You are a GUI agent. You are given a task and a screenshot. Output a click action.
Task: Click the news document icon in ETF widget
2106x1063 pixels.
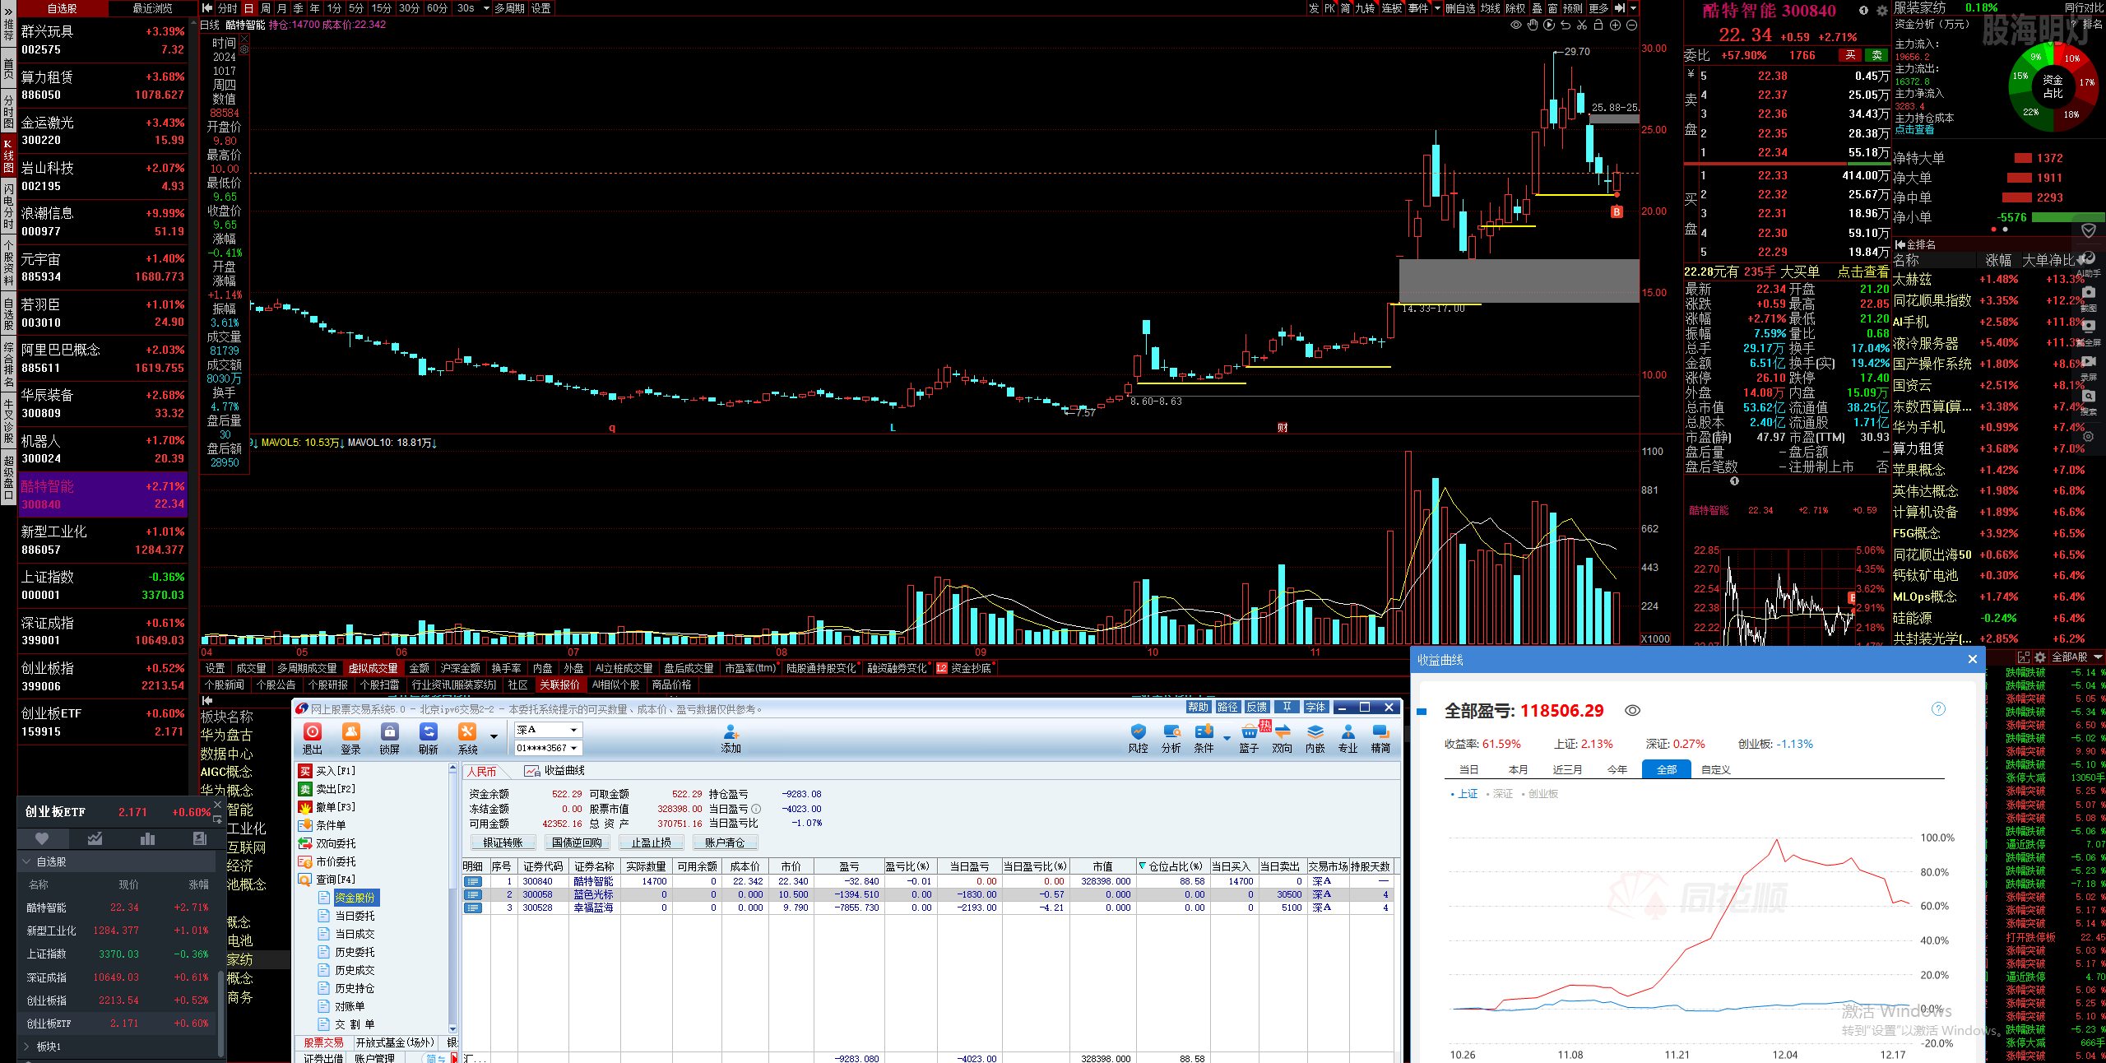click(199, 838)
